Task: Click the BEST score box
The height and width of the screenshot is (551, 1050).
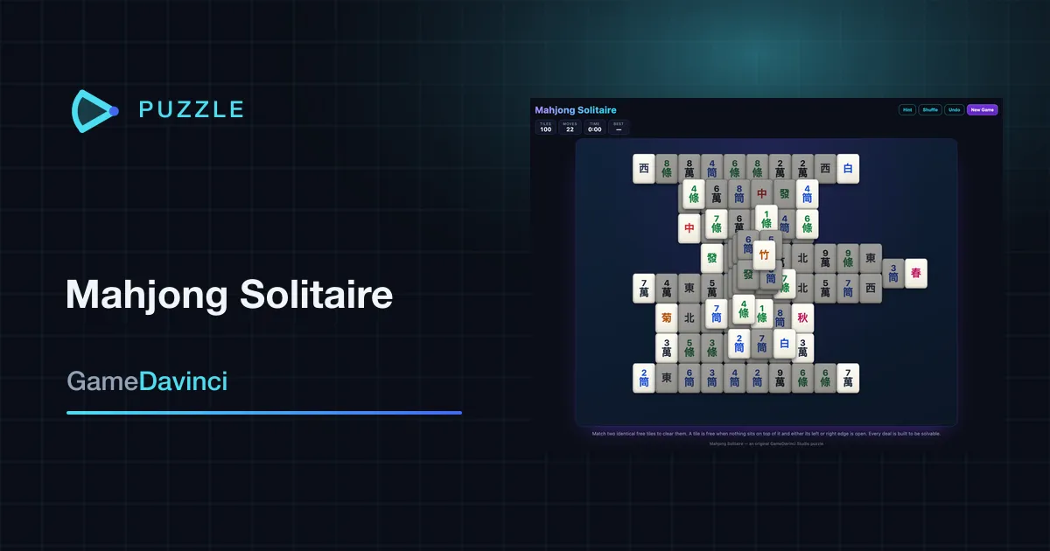Action: [x=619, y=128]
